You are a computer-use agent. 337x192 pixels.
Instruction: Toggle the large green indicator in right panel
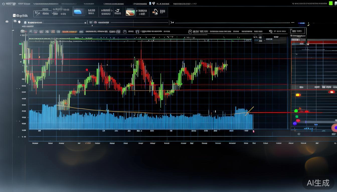click(x=296, y=111)
